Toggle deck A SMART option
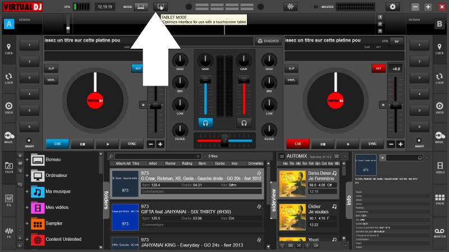Screen dimensions: 449x252 (29, 141)
